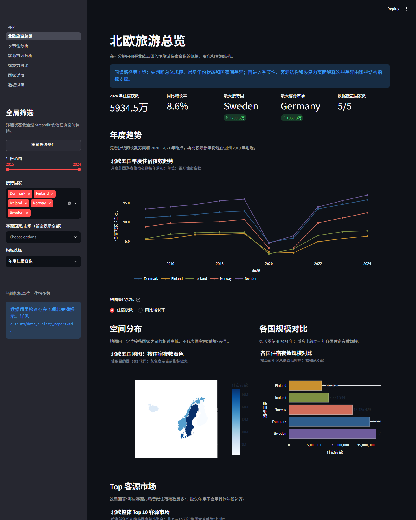Click the Denmark bar in bar chart
Image resolution: width=416 pixels, height=520 pixels.
(x=329, y=422)
